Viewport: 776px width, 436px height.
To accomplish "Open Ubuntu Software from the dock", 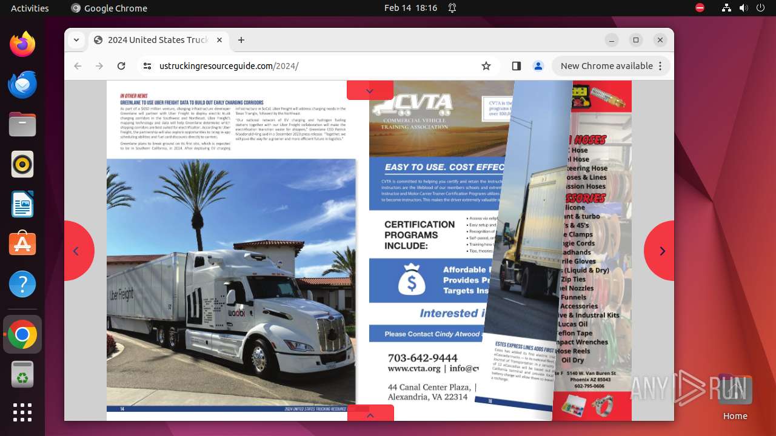I will coord(22,244).
